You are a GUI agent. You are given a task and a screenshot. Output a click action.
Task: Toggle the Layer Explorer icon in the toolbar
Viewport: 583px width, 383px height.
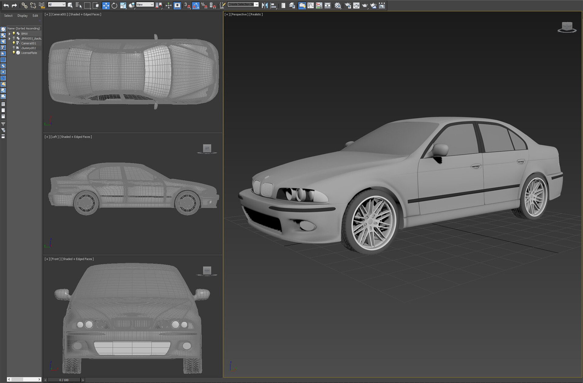(x=292, y=5)
